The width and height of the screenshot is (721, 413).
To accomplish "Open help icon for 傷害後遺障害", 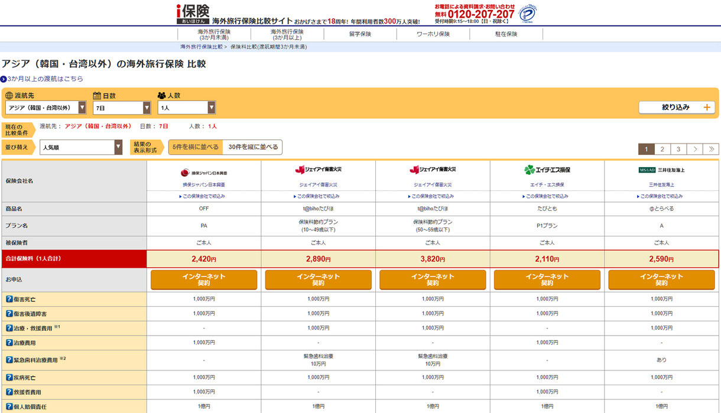I will coord(9,313).
